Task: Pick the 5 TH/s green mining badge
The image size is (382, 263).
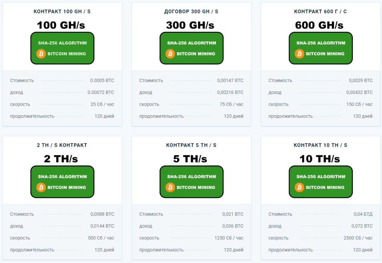Action: pos(191,182)
